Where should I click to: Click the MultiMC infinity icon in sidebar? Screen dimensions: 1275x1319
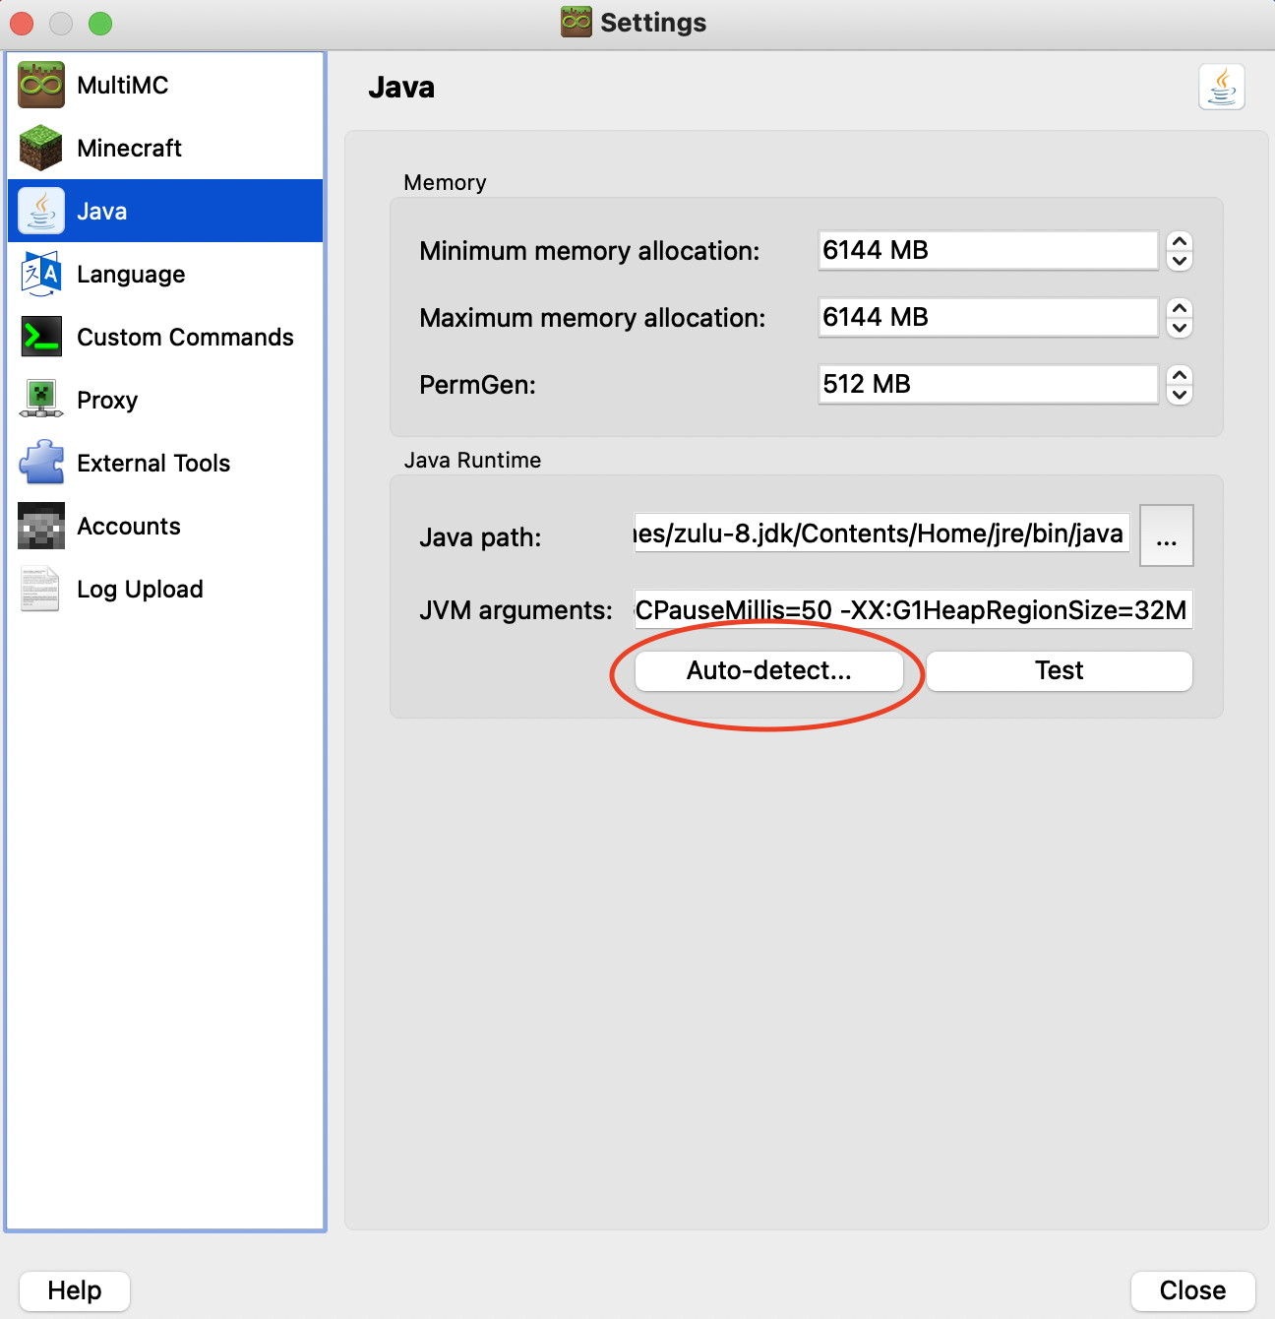pos(41,85)
